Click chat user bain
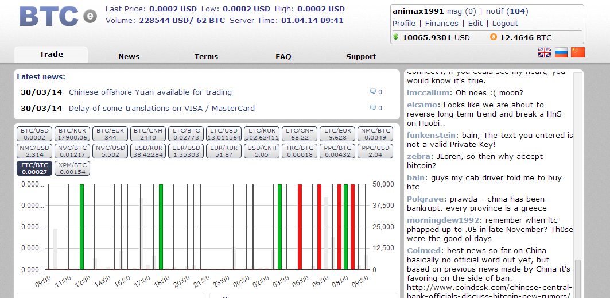 [x=416, y=178]
